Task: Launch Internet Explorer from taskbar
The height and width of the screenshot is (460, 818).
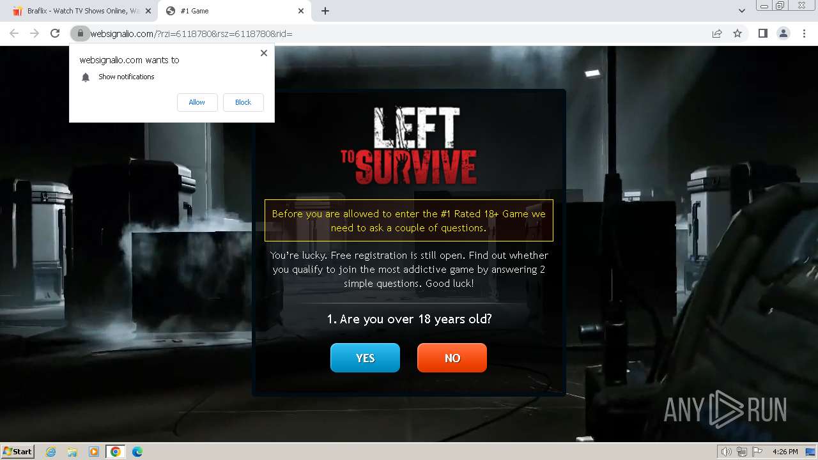Action: pyautogui.click(x=50, y=452)
